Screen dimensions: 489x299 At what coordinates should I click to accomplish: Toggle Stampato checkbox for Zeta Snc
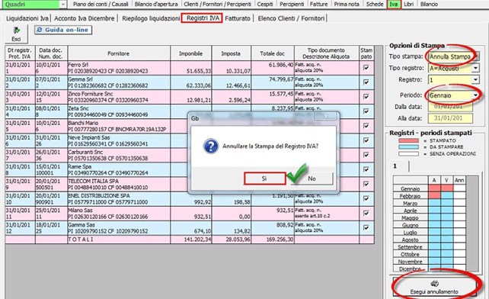click(x=366, y=111)
